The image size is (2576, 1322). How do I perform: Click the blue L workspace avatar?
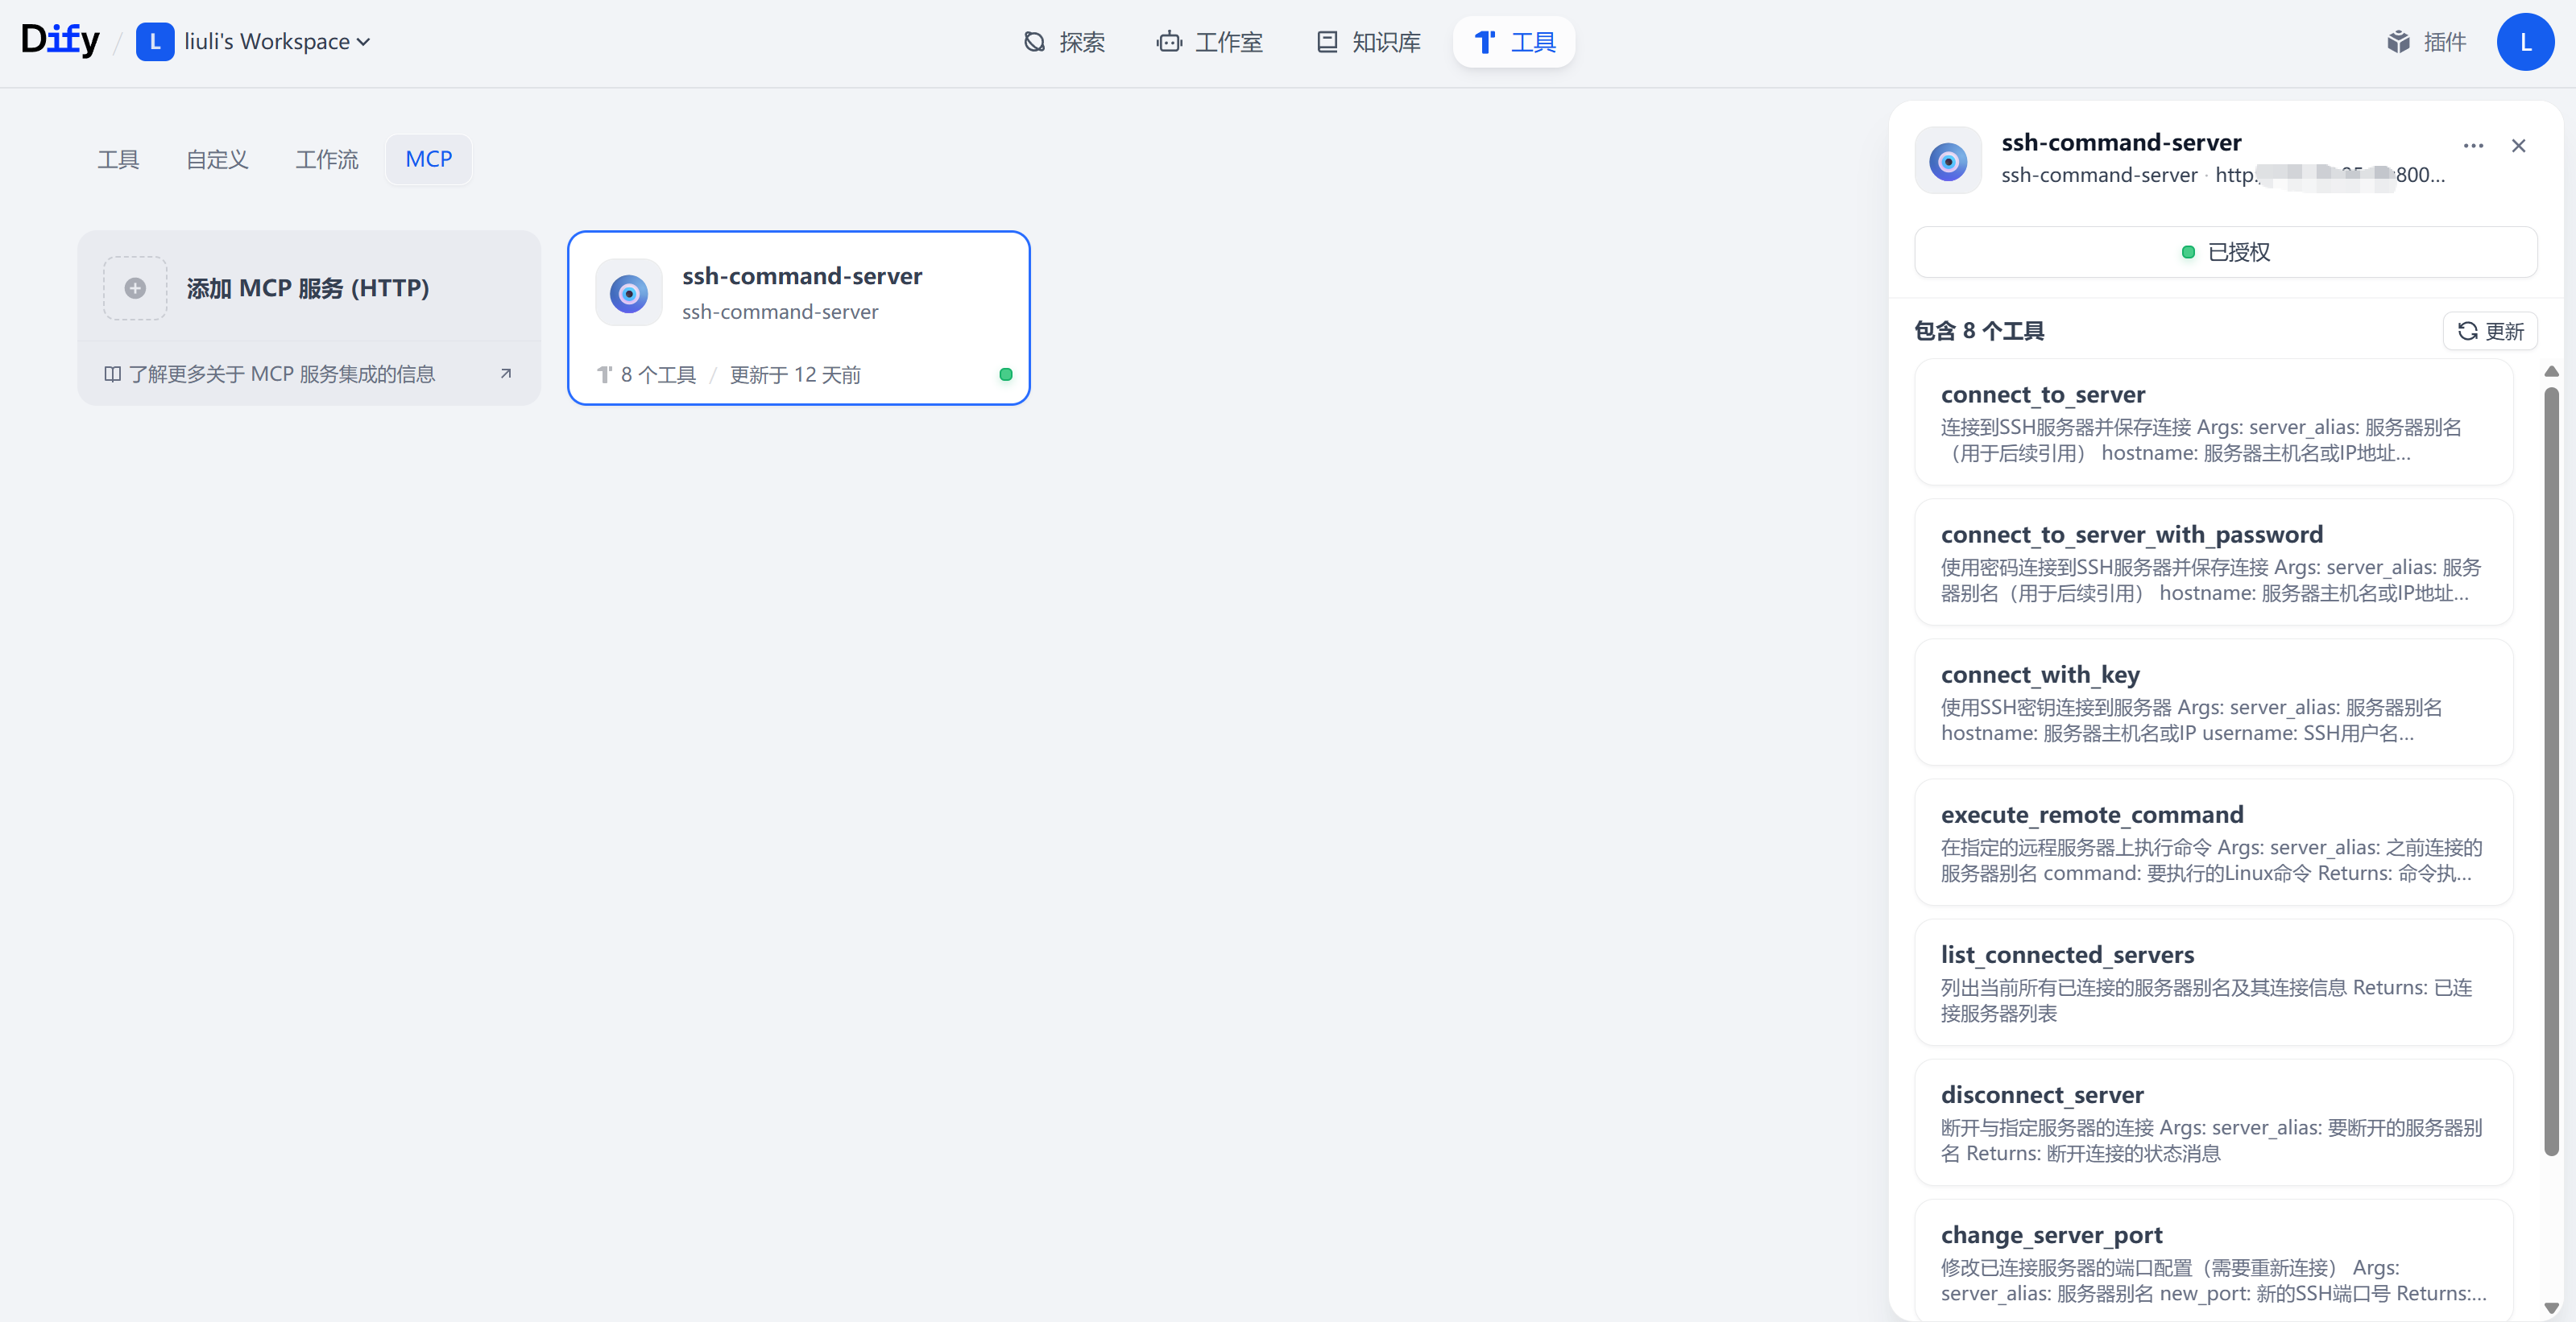coord(155,42)
